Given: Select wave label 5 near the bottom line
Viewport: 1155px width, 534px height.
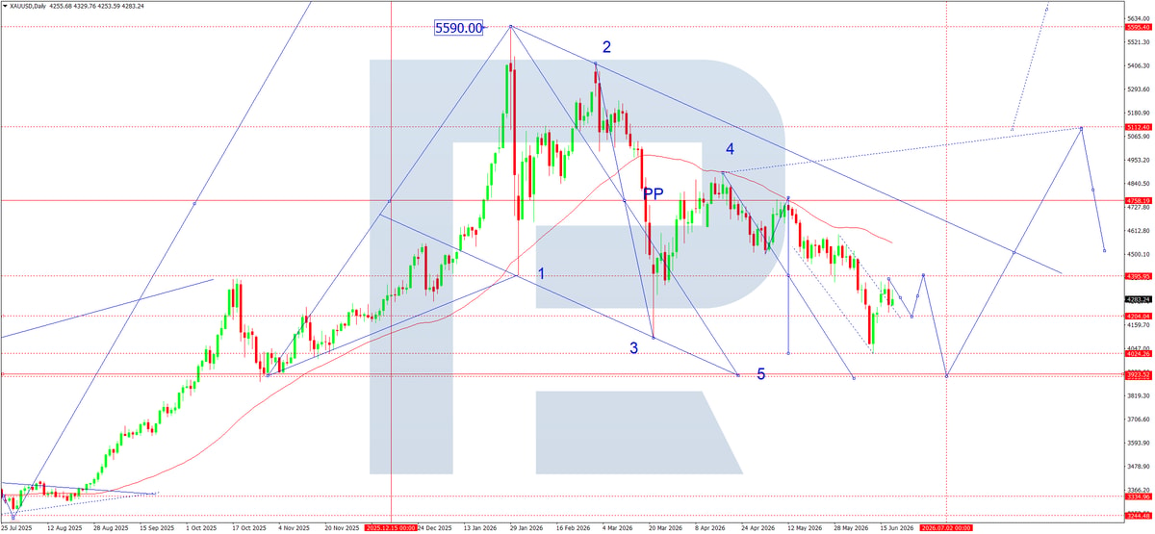Looking at the screenshot, I should pos(760,374).
